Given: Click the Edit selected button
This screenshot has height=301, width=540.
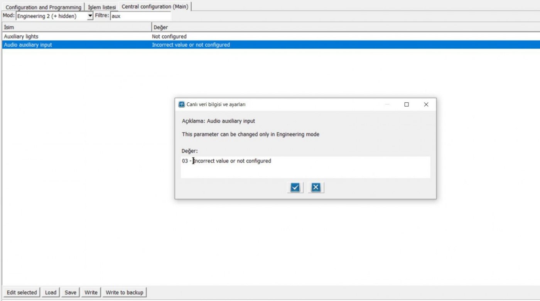Looking at the screenshot, I should (x=22, y=293).
